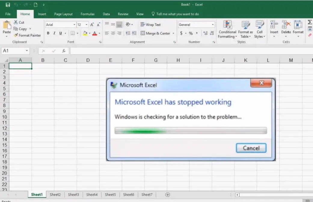Click Increase Indent icon
Screen dimensions: 313x202
[x=134, y=33]
